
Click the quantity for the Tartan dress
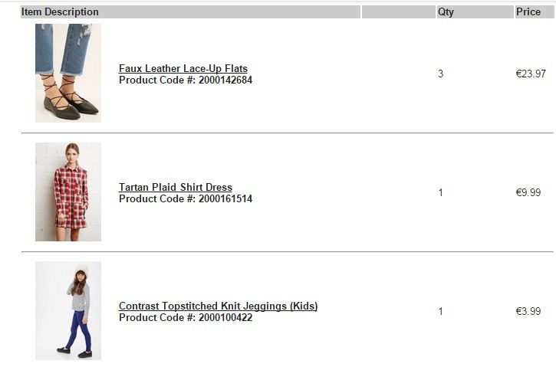(441, 193)
